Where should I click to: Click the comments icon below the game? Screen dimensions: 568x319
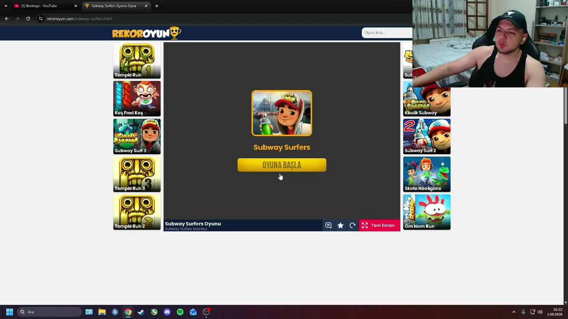click(328, 226)
